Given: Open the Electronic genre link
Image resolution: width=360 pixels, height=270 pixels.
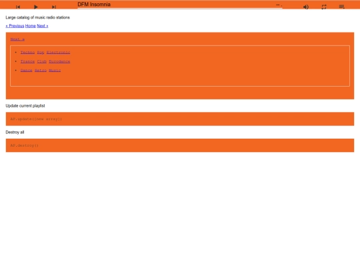Looking at the screenshot, I should coord(58,53).
